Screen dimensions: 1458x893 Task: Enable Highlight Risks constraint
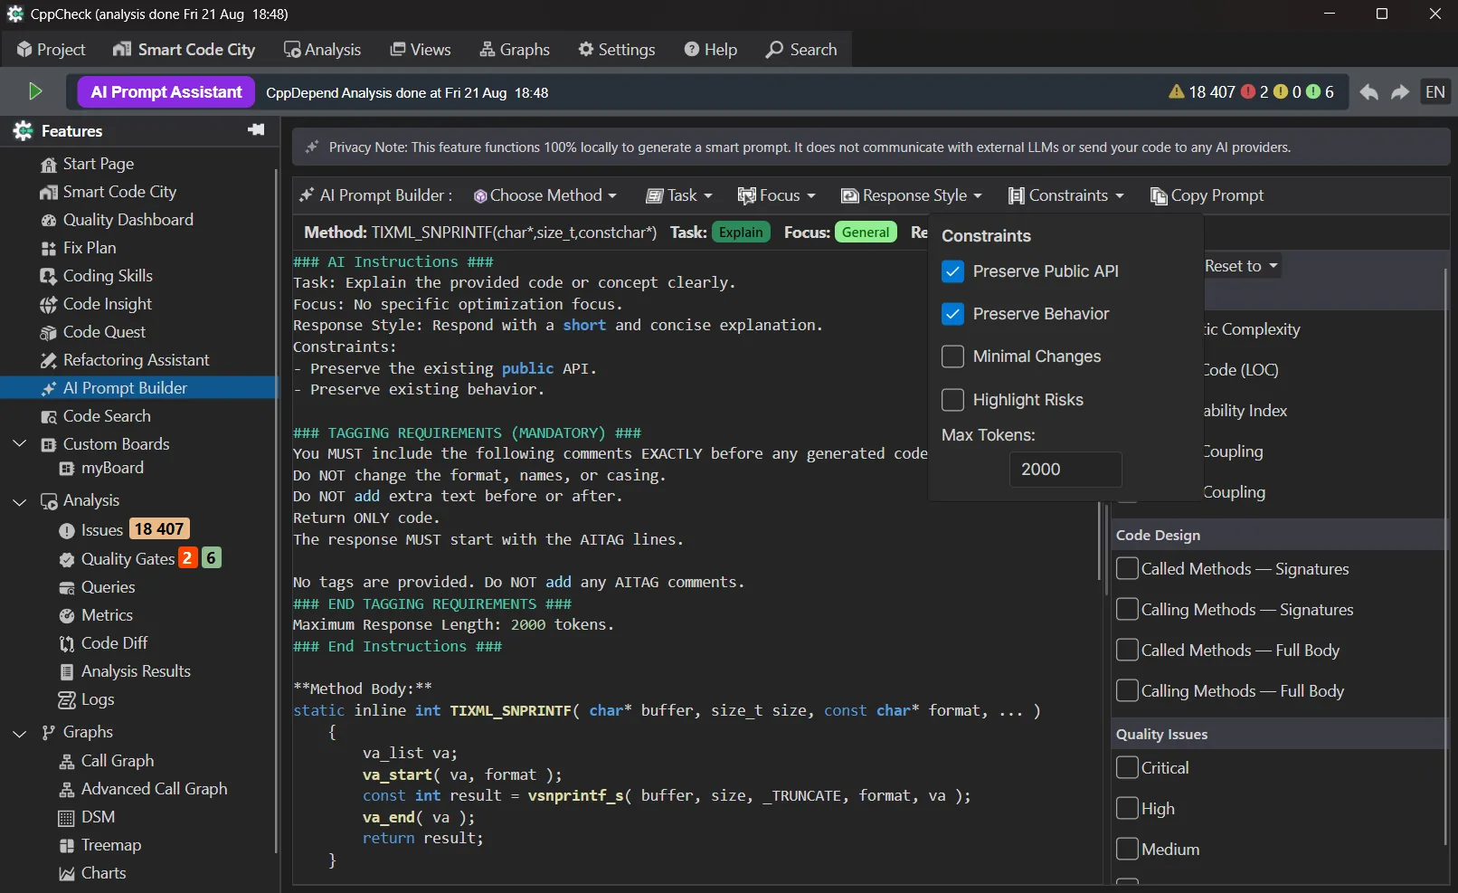952,400
